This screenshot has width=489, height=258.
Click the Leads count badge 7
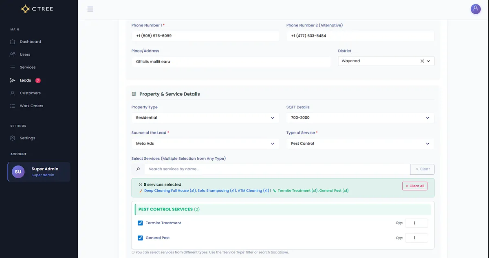(38, 80)
